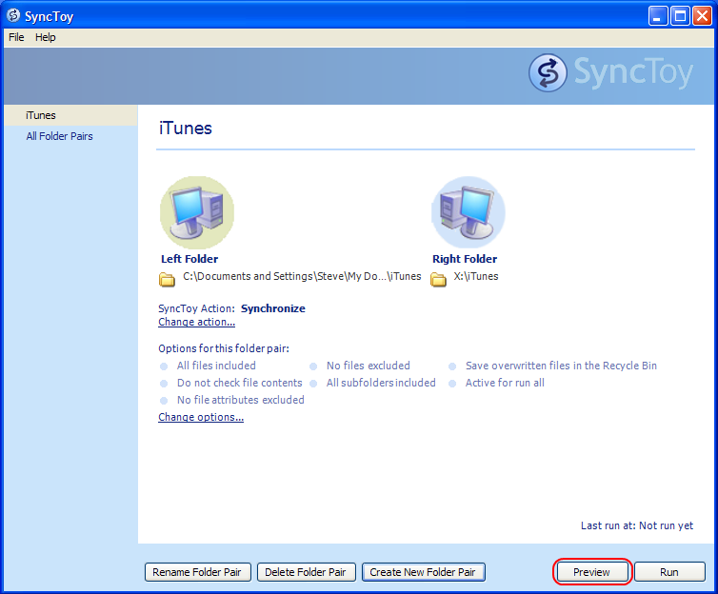Click the Change options... link

point(201,417)
